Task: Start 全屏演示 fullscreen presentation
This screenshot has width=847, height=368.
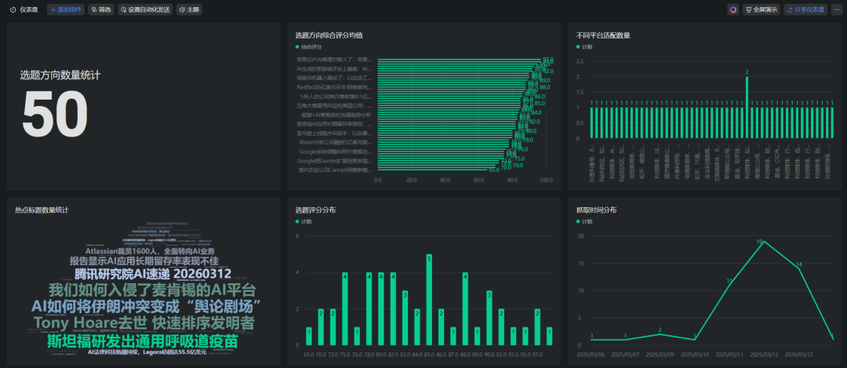Action: [x=761, y=9]
